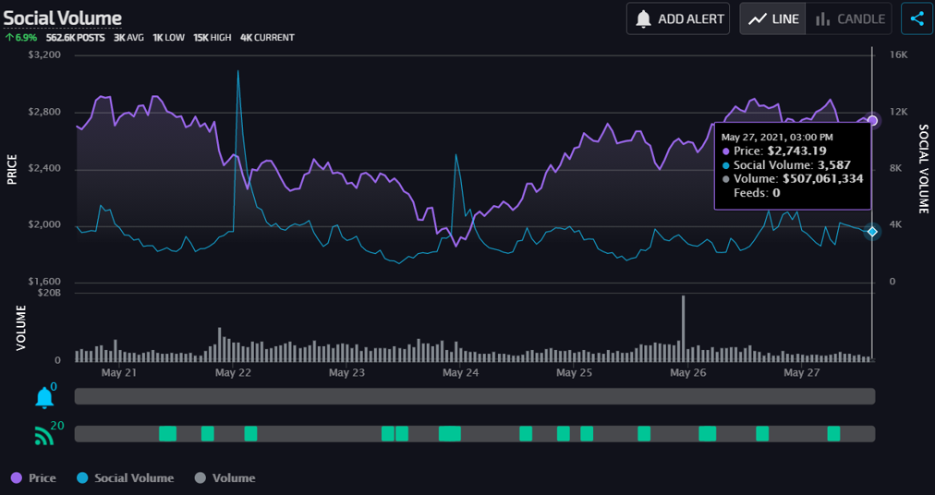935x495 pixels.
Task: Switch chart to LINE view
Action: pos(772,18)
